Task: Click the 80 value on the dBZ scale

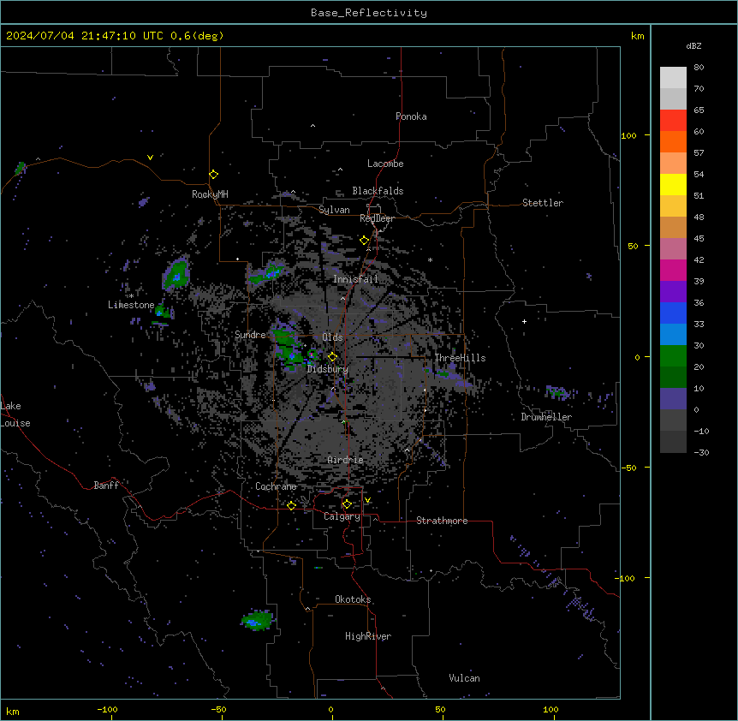Action: point(699,68)
